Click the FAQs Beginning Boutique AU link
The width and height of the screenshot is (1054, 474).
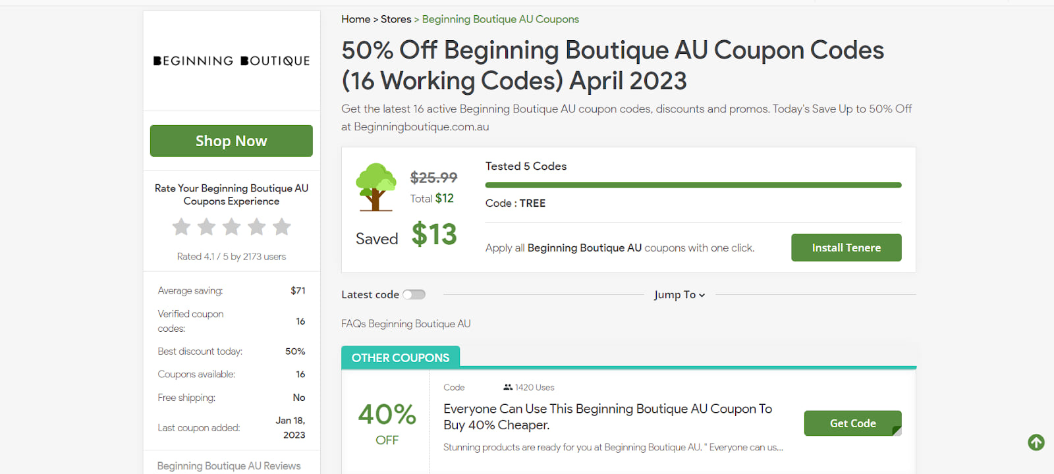pos(406,323)
